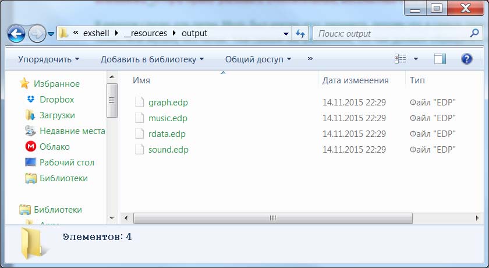Screen dimensions: 489x268
Task: Open Облако in the navigation pane
Action: 54,147
